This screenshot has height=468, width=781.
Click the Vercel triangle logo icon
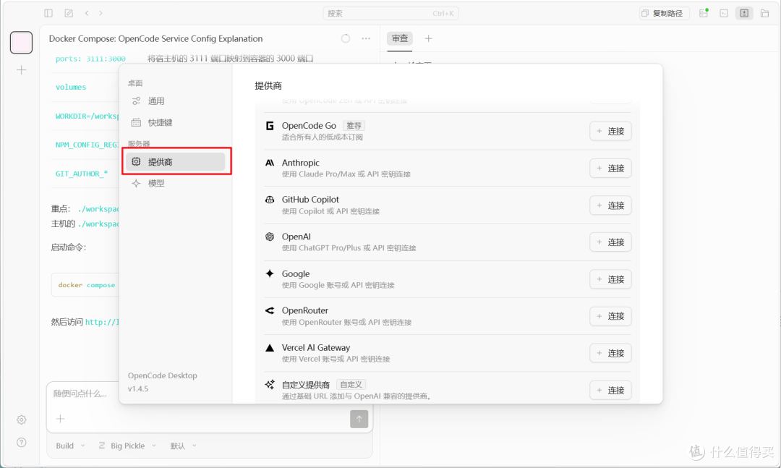tap(270, 347)
